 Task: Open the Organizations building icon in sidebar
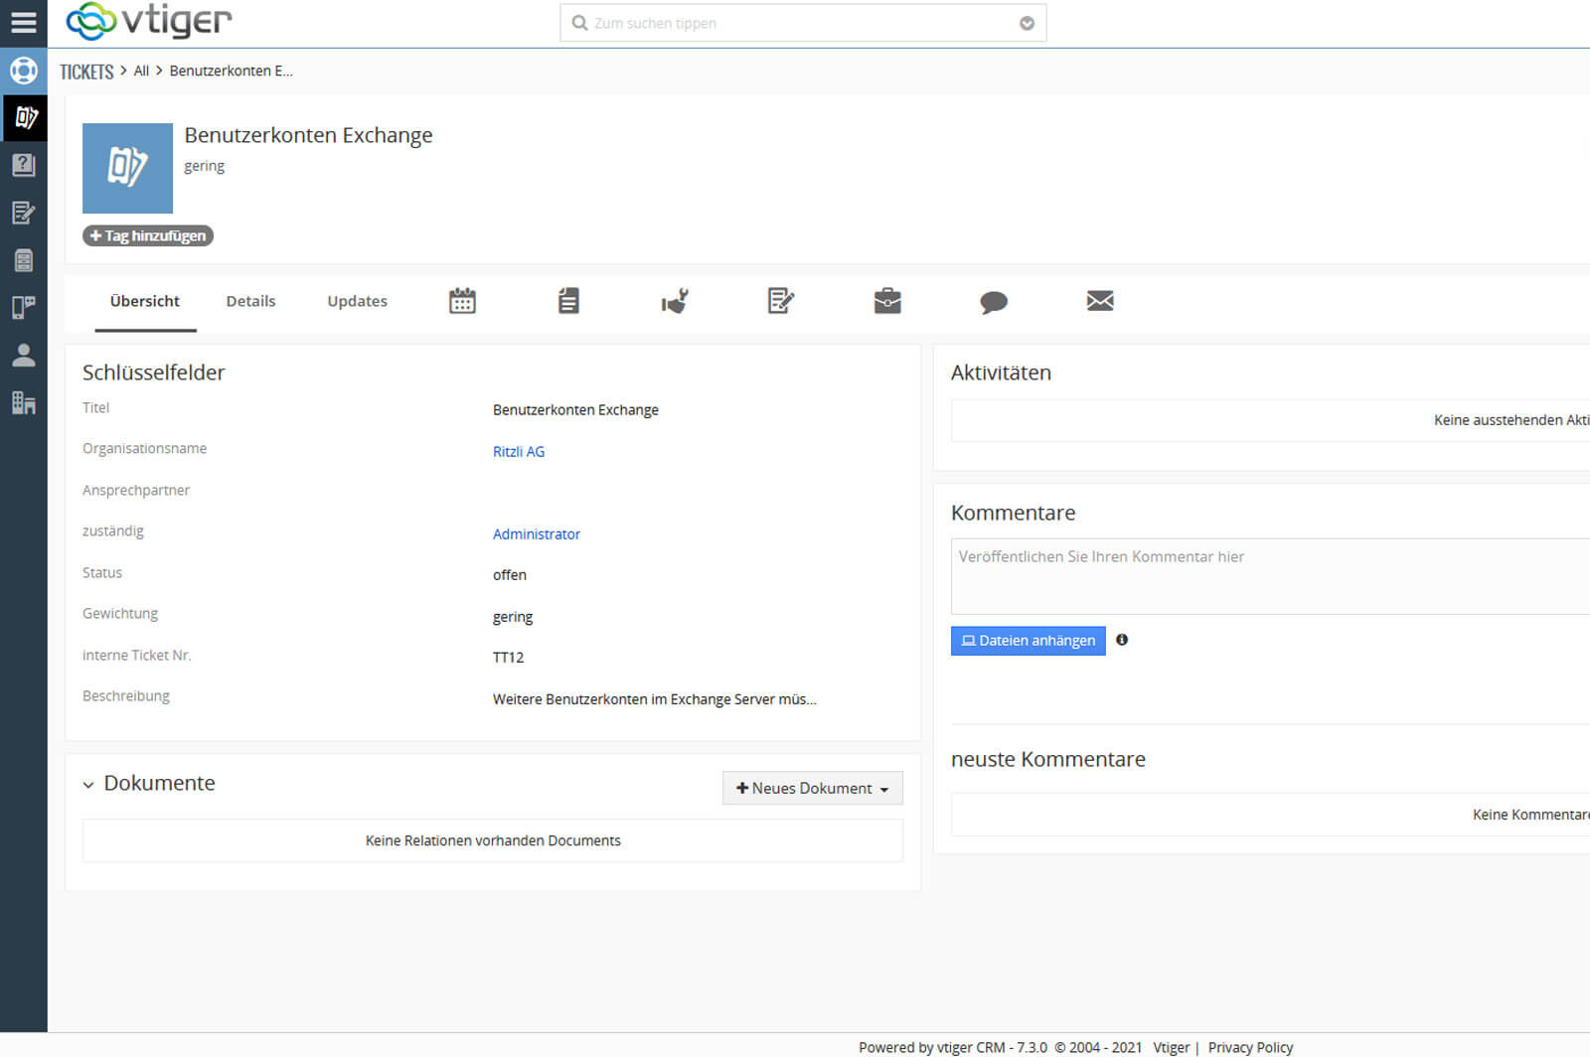pyautogui.click(x=24, y=402)
